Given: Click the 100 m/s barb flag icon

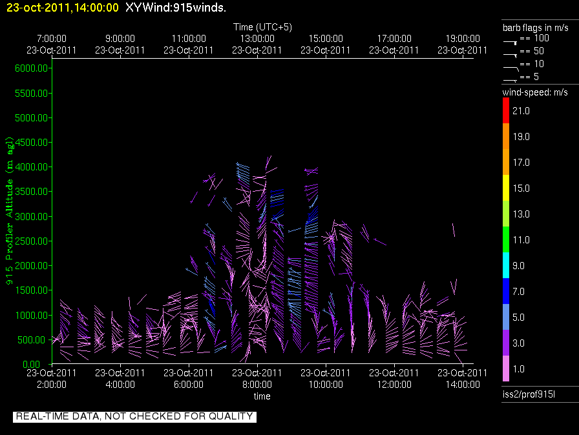Looking at the screenshot, I should (511, 42).
